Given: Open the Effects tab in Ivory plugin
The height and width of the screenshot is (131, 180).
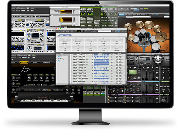Looking at the screenshot, I should (35, 62).
